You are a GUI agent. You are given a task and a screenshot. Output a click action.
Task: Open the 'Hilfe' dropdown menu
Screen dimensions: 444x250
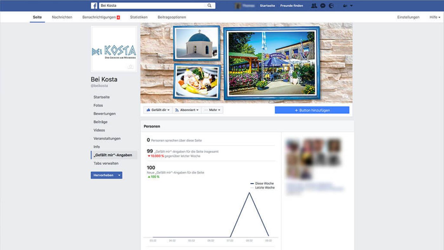[x=435, y=17]
